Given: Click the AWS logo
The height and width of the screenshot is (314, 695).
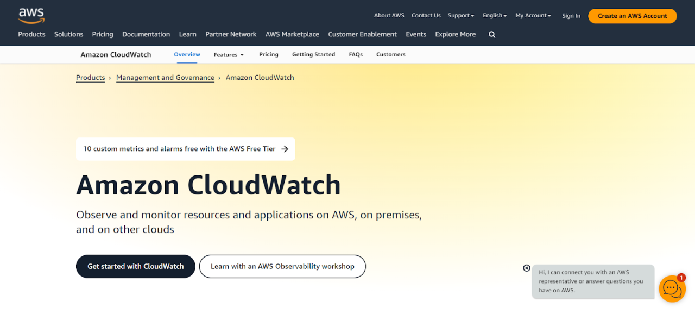Looking at the screenshot, I should coord(31,16).
